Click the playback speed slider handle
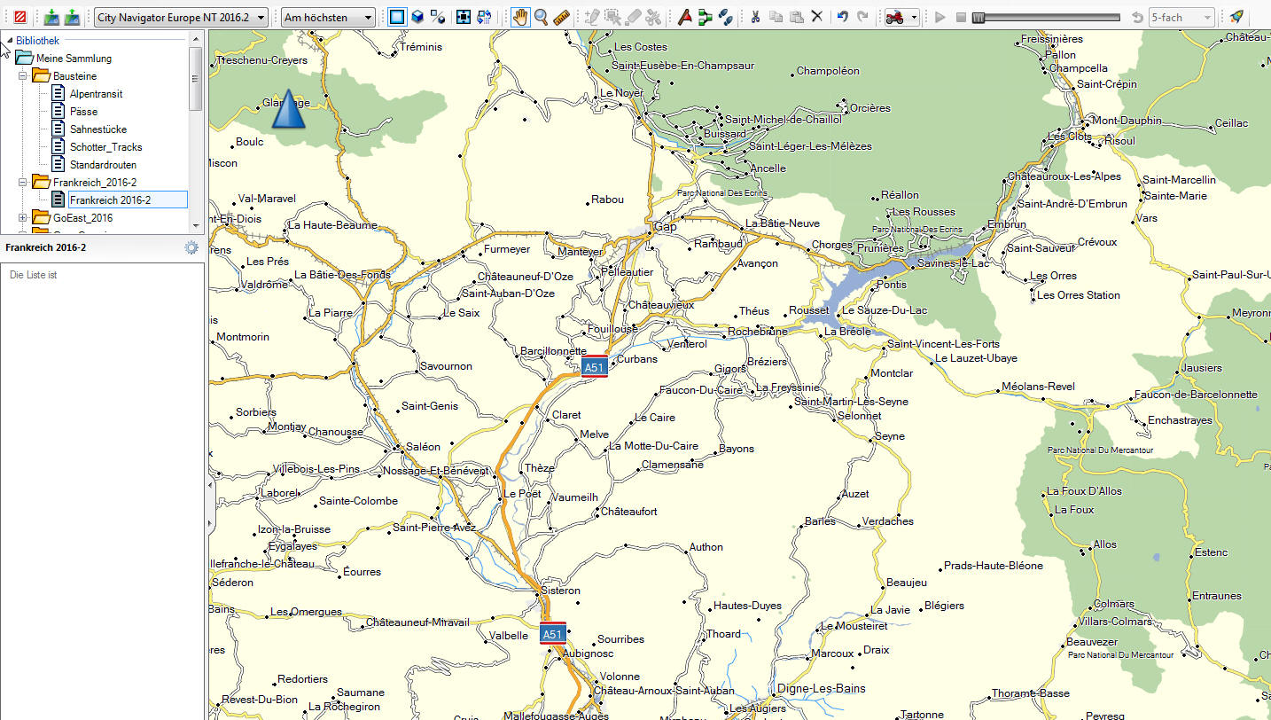Viewport: 1271px width, 720px height. (978, 18)
